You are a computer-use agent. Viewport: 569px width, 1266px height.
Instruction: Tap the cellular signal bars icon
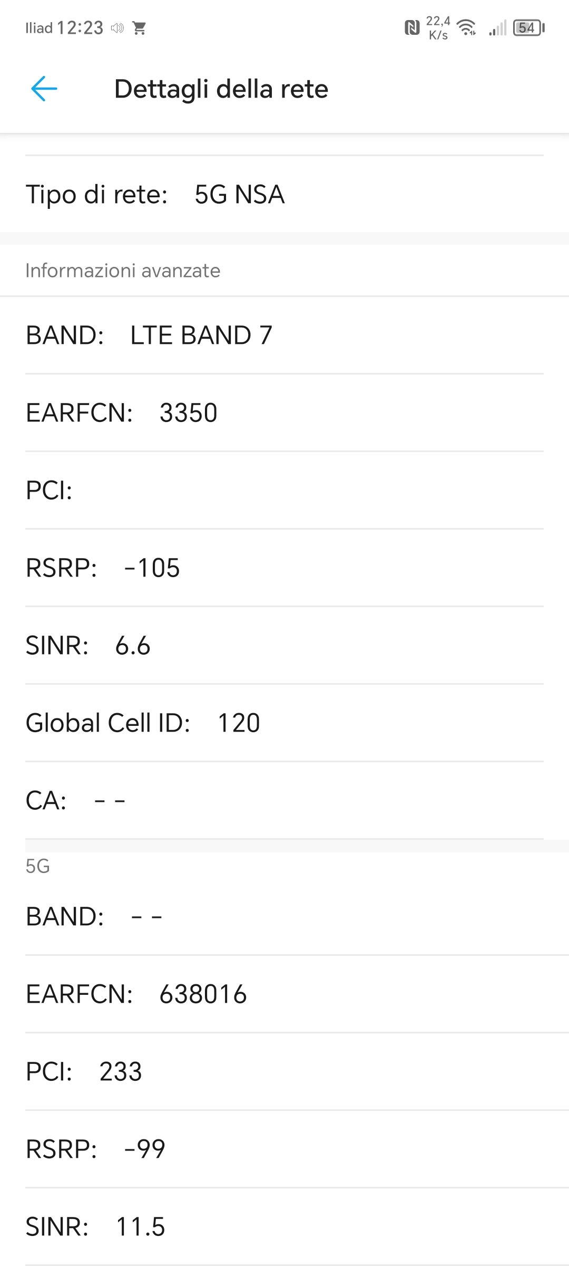(x=497, y=27)
